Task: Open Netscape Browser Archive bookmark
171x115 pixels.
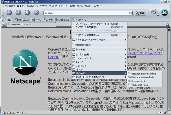Action: point(145,74)
